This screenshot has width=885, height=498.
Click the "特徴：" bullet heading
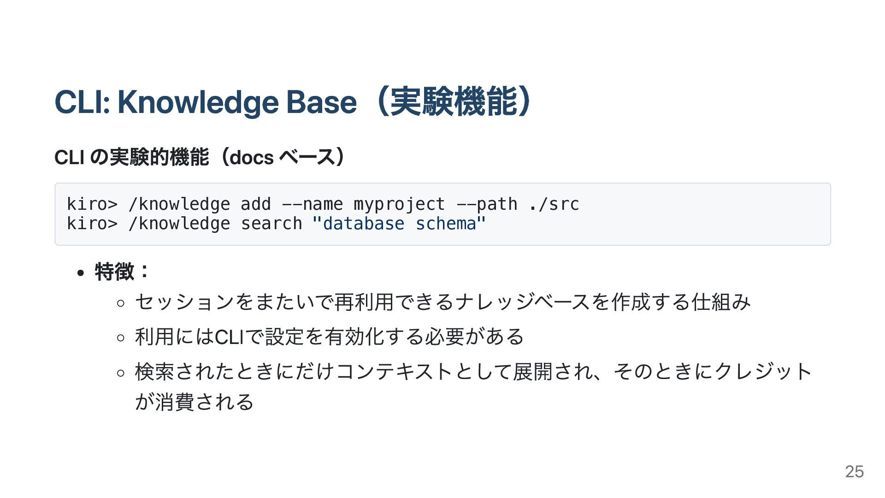[x=122, y=271]
